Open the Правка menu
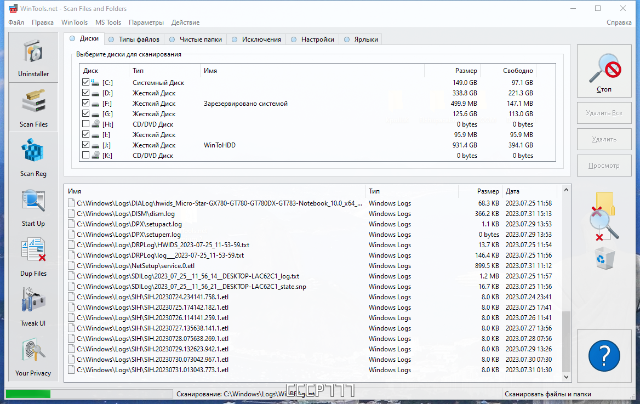The image size is (640, 404). [x=42, y=22]
